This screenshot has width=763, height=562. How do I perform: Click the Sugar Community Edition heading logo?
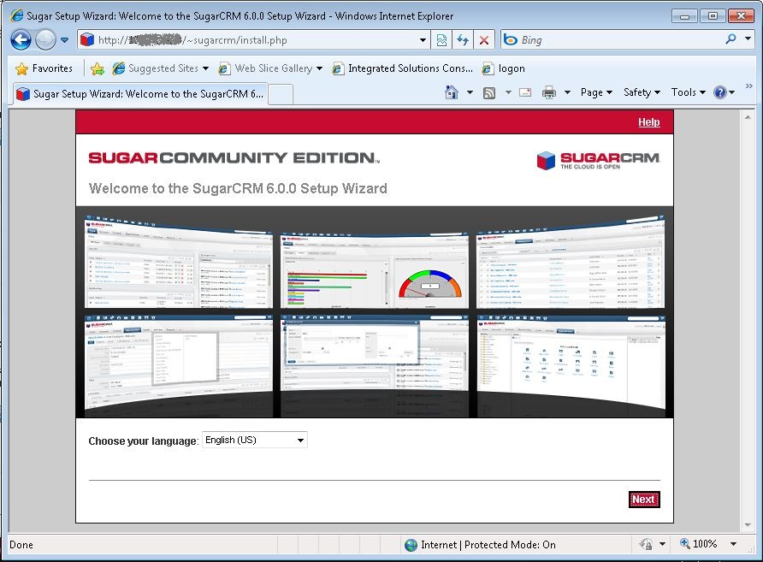click(x=234, y=157)
